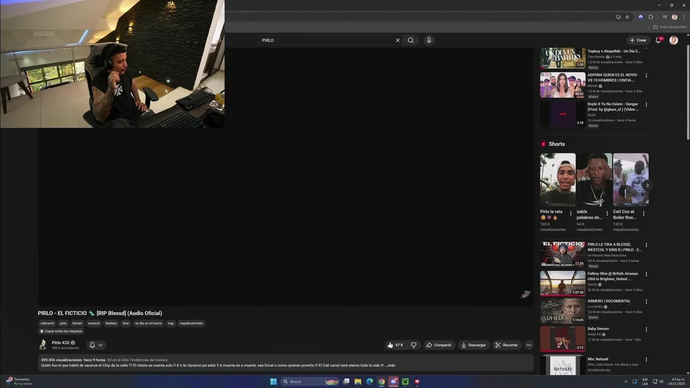This screenshot has height=388, width=690.
Task: Open Topboy x Akapellah video thumbnail
Action: coord(563,58)
